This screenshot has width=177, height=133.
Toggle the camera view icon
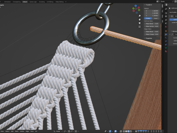(x=139, y=23)
